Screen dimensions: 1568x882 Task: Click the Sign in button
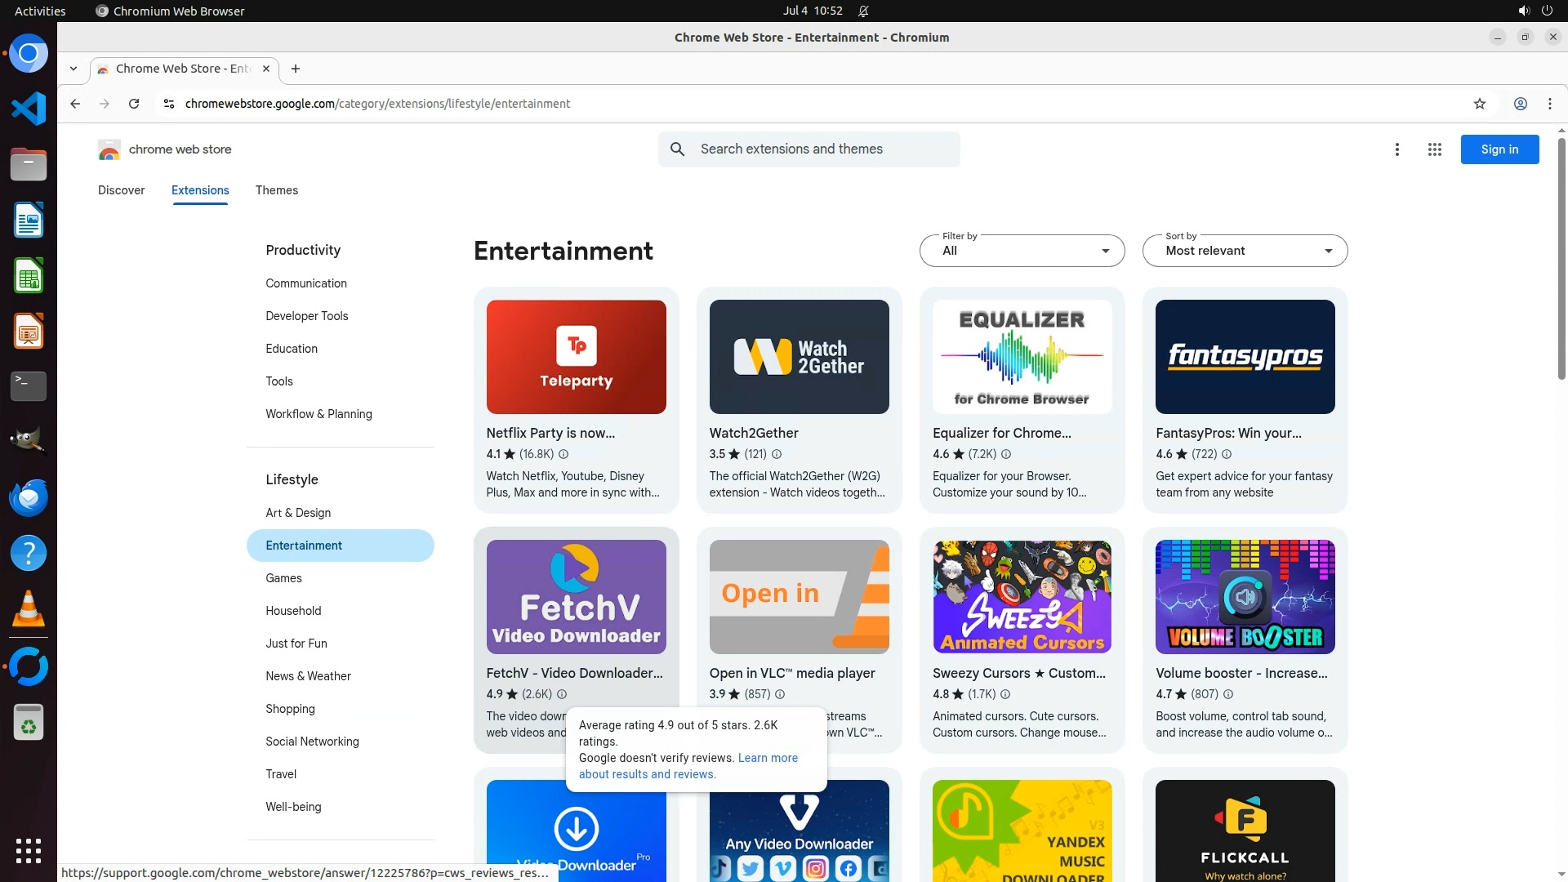tap(1499, 149)
